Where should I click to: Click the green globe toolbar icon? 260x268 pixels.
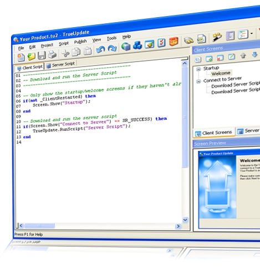click(126, 47)
